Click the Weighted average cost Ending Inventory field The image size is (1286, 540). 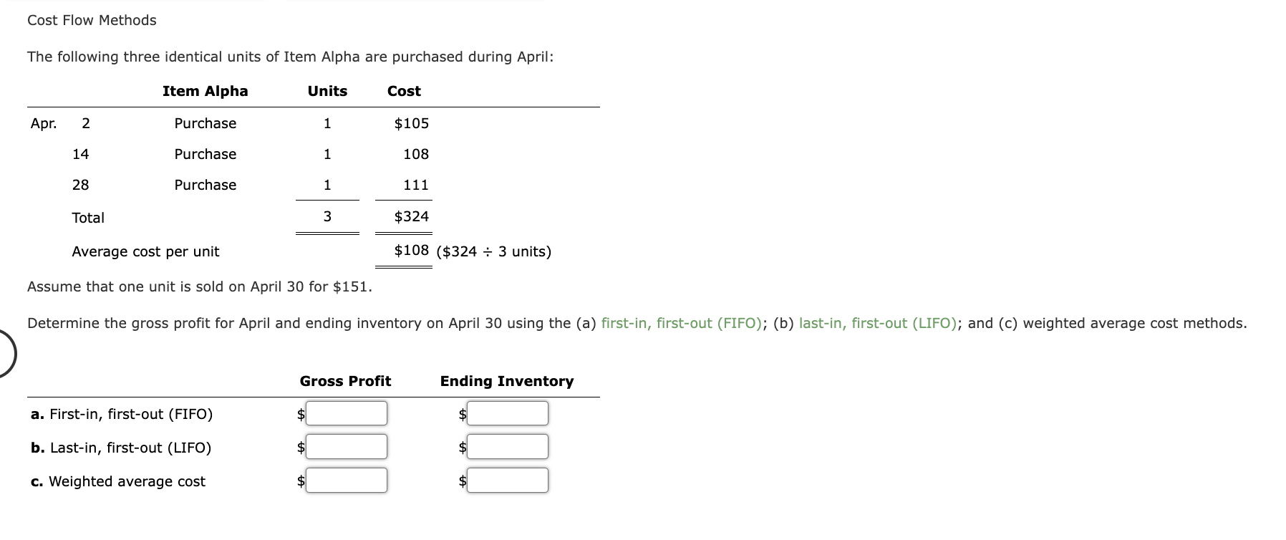pyautogui.click(x=507, y=481)
